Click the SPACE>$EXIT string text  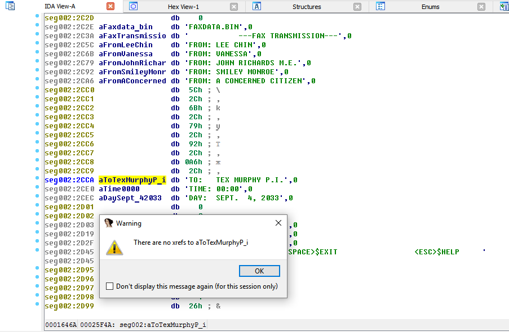tap(313, 252)
